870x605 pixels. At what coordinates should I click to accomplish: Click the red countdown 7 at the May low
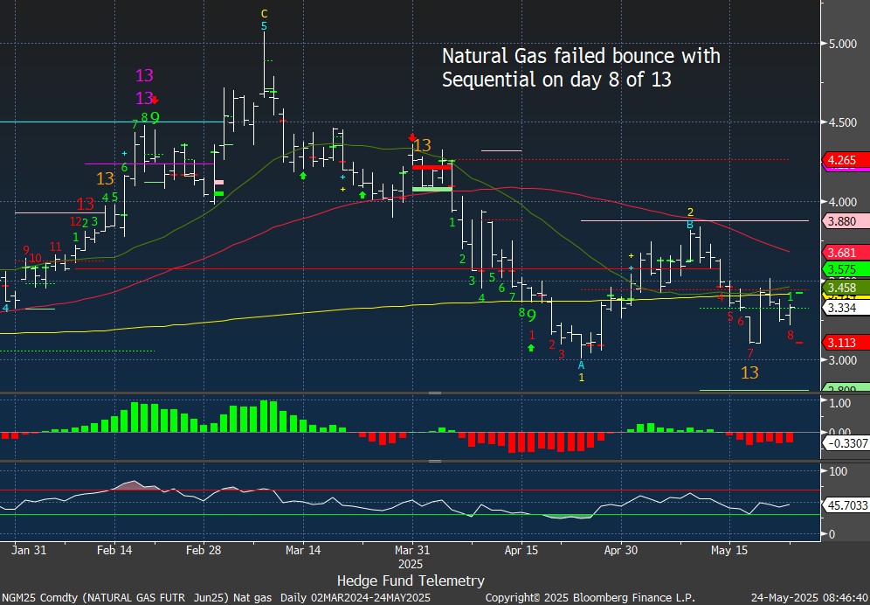(x=750, y=353)
